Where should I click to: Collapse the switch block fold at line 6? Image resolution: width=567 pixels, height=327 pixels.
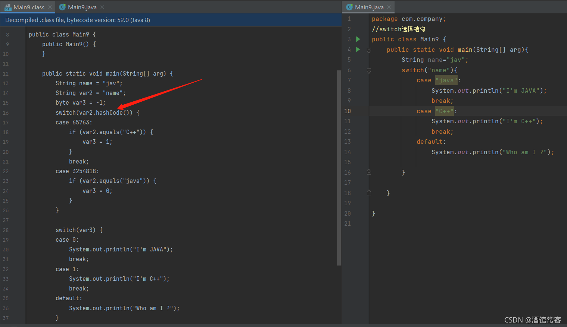[369, 70]
